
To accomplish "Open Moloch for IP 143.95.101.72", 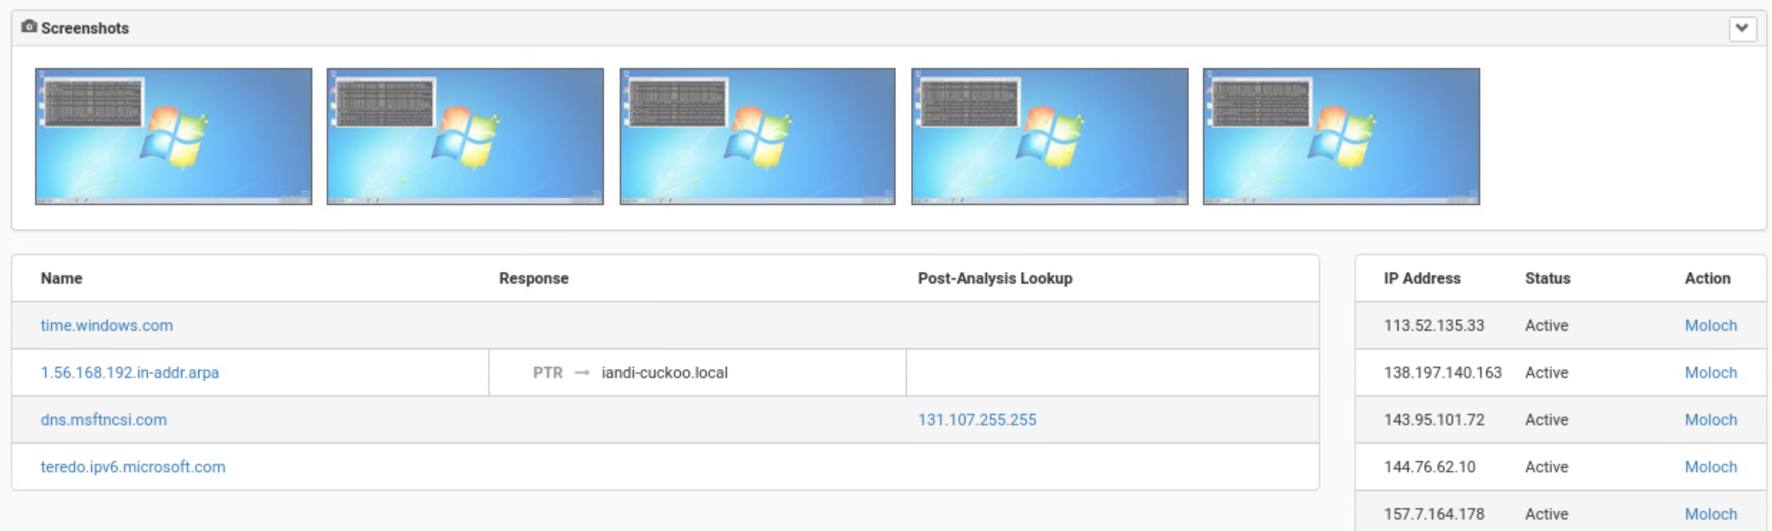I will pyautogui.click(x=1710, y=420).
